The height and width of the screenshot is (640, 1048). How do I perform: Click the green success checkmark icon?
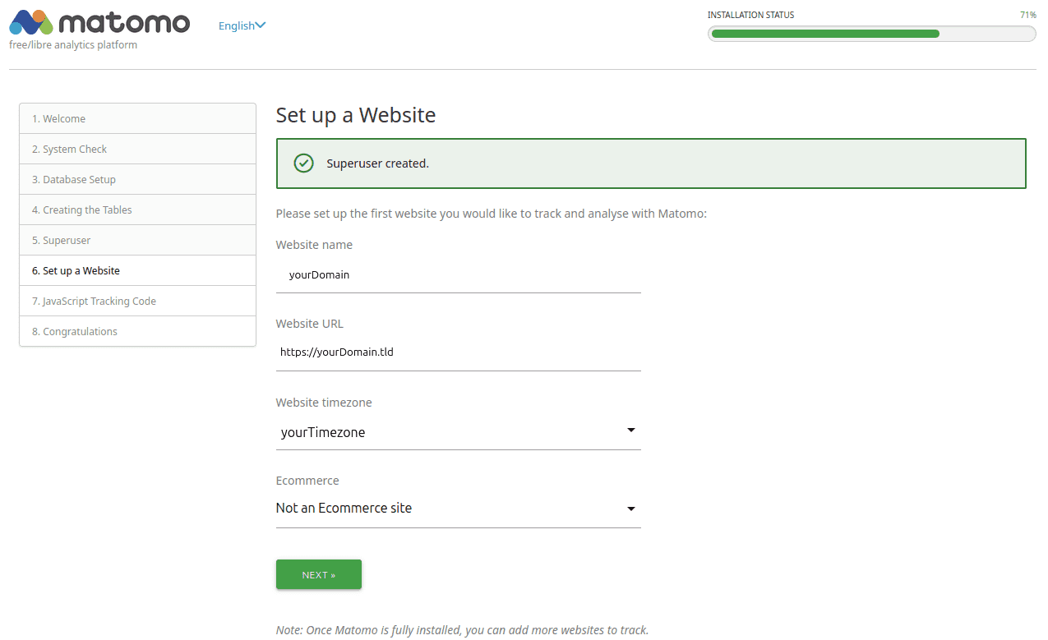303,163
